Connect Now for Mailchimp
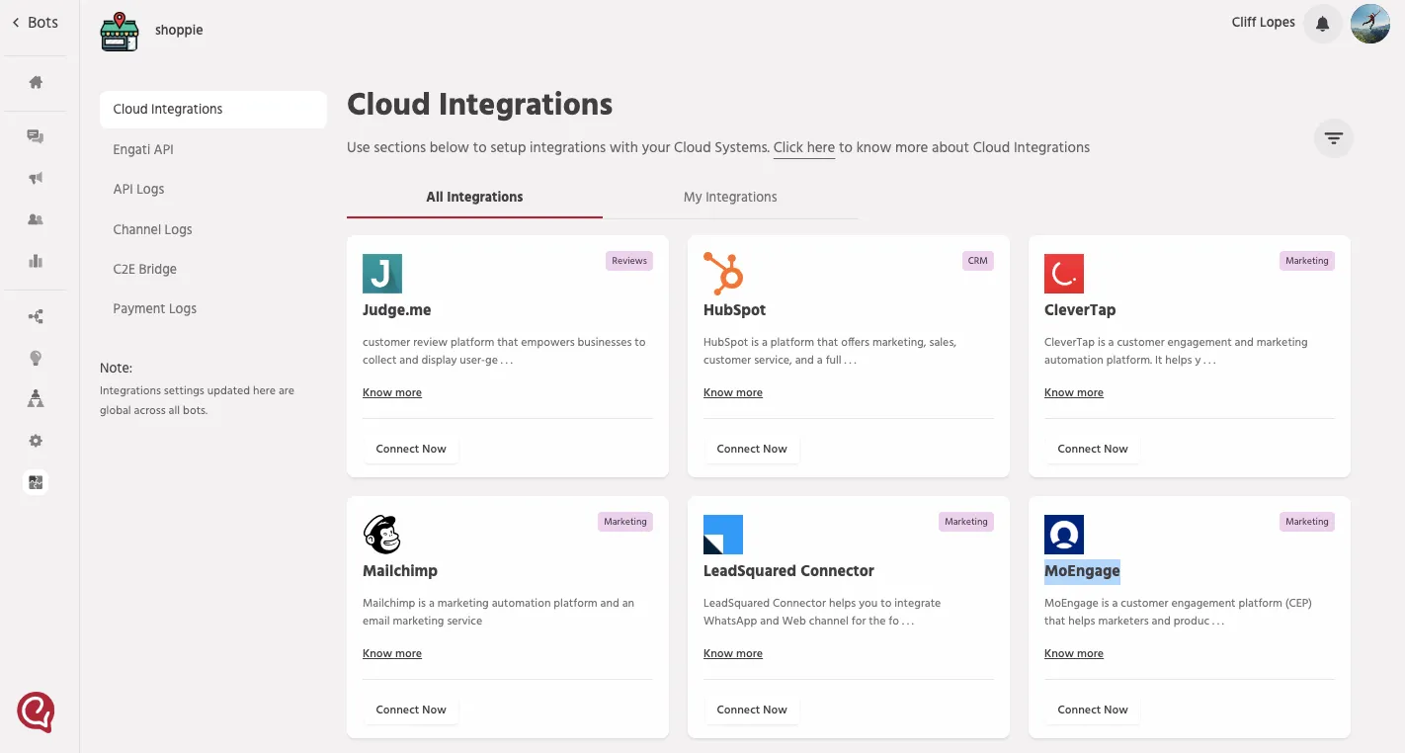 (x=411, y=710)
